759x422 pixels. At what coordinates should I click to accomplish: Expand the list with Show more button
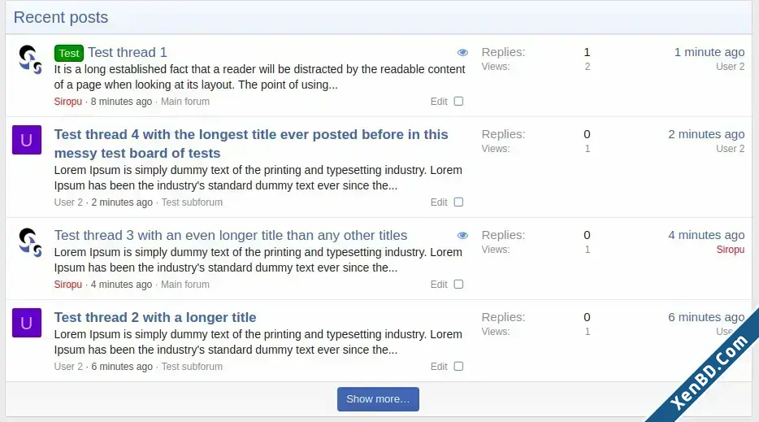click(x=378, y=399)
